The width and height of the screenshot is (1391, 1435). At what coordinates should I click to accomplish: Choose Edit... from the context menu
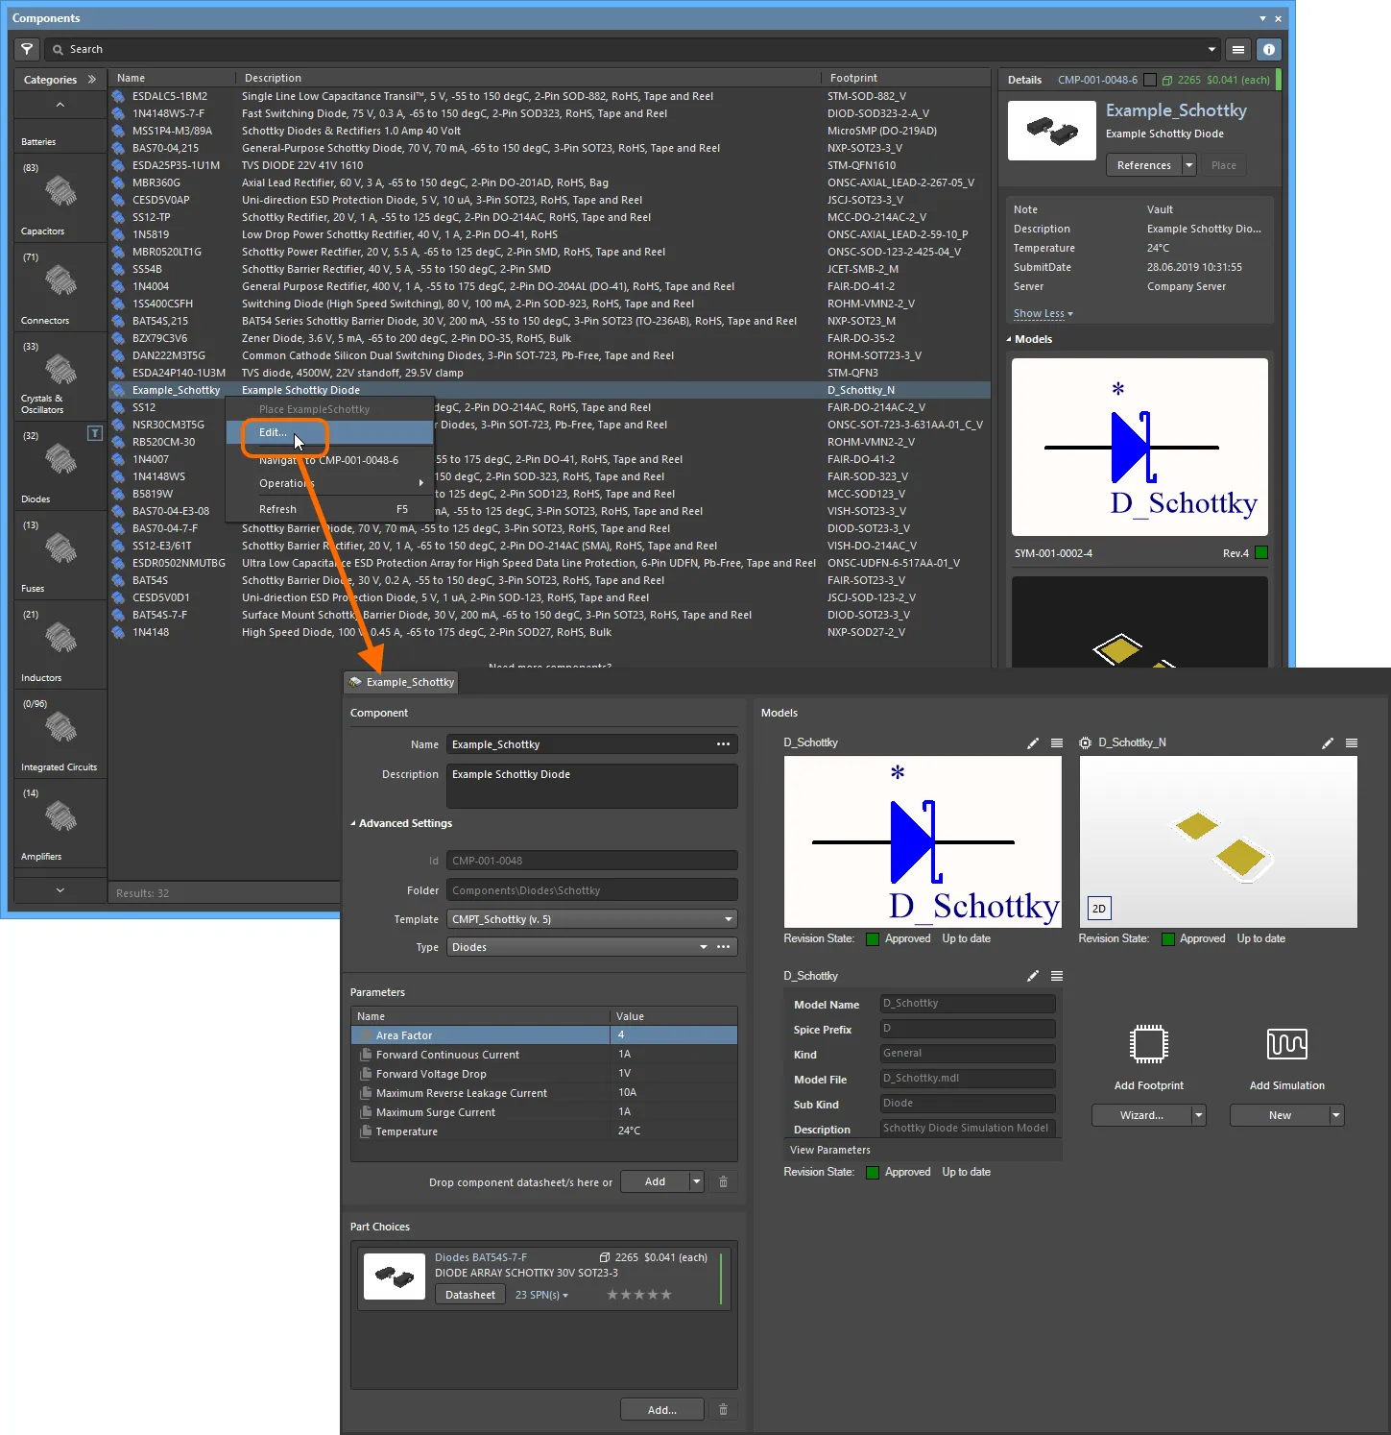[x=273, y=433]
